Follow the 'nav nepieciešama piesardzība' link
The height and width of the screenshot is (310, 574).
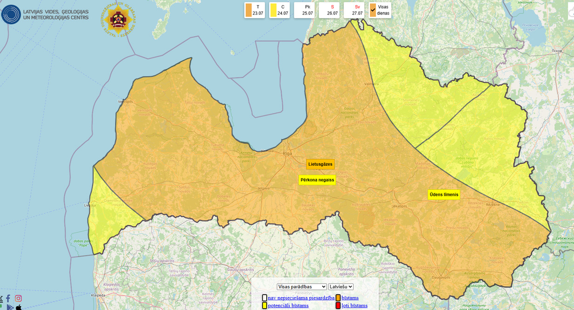click(301, 298)
